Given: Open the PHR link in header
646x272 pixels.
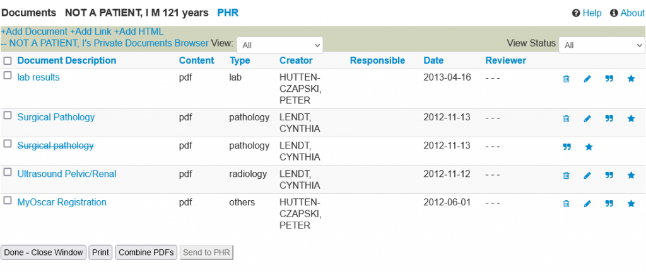Looking at the screenshot, I should [228, 13].
